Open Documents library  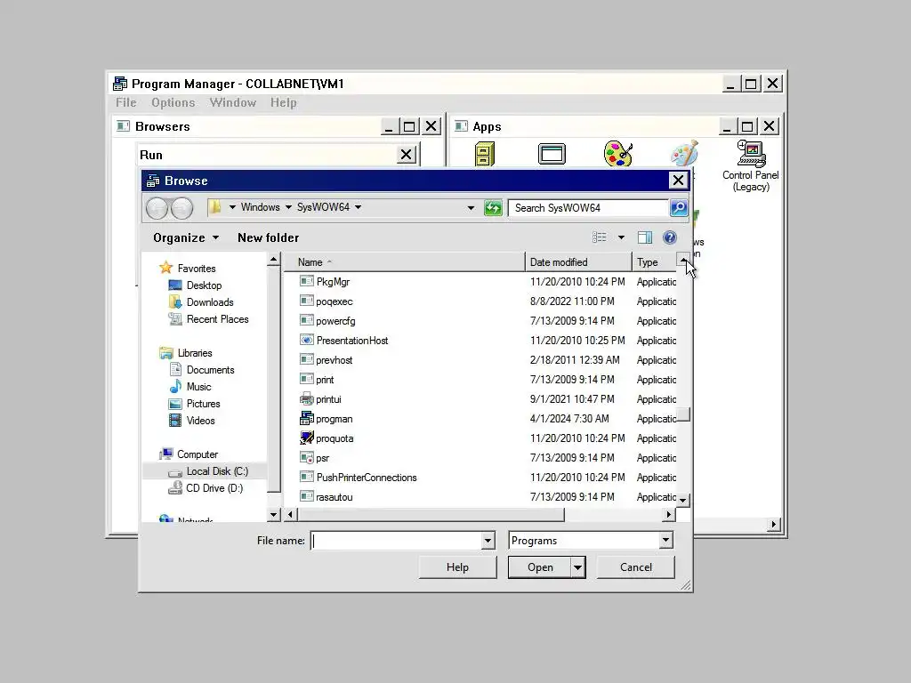click(x=210, y=370)
